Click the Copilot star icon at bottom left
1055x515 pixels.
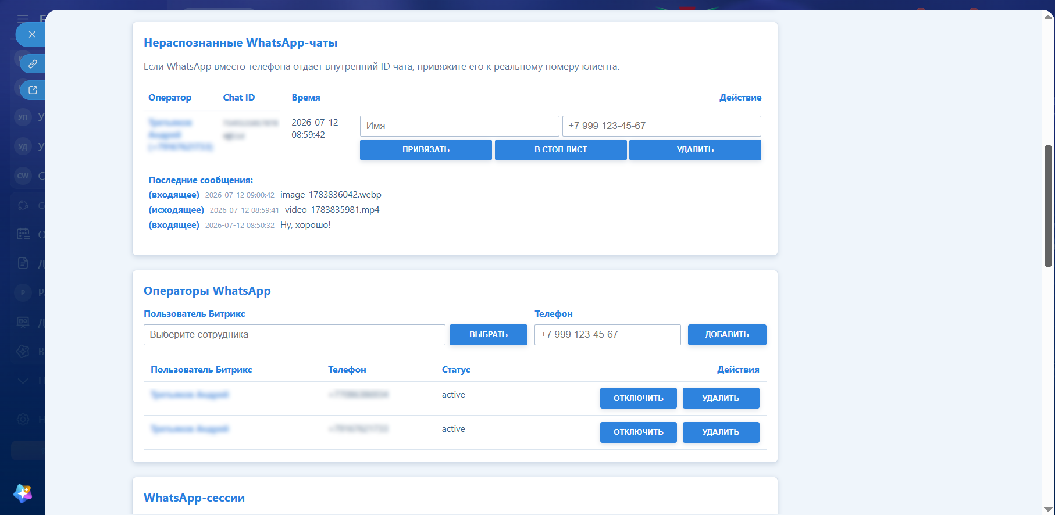click(23, 493)
